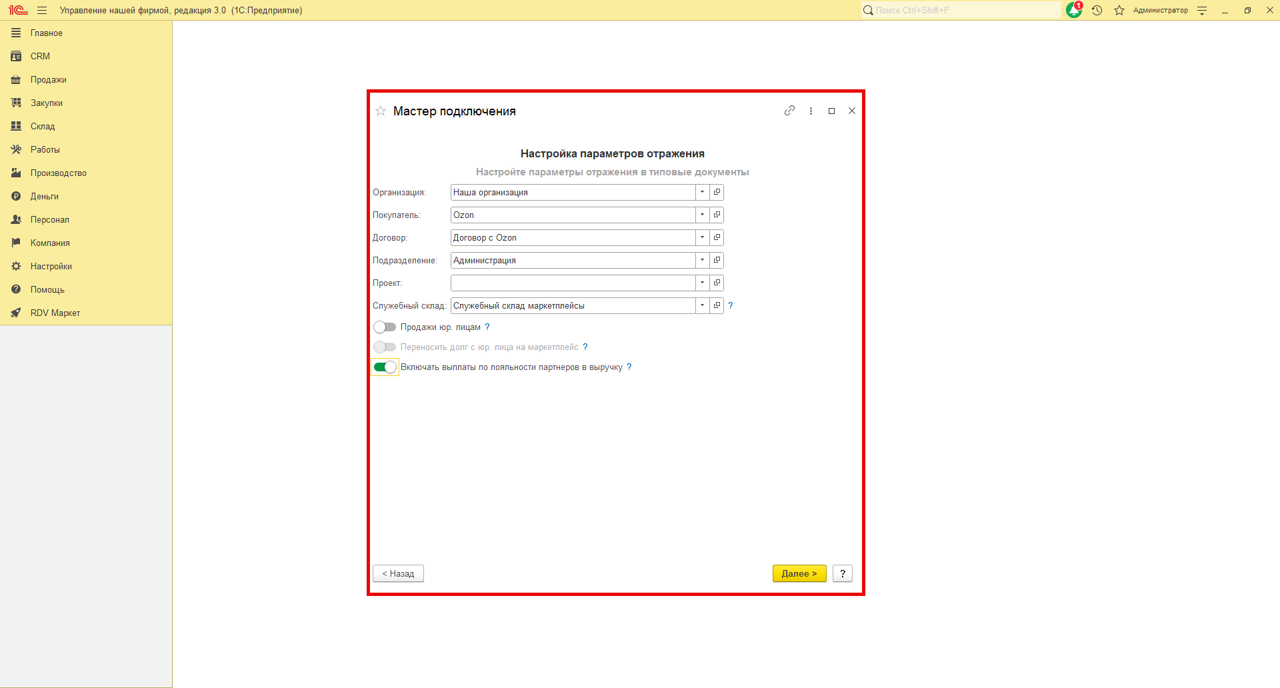This screenshot has height=688, width=1280.
Task: Enable the Продажи юр. лицам toggle
Action: click(385, 327)
